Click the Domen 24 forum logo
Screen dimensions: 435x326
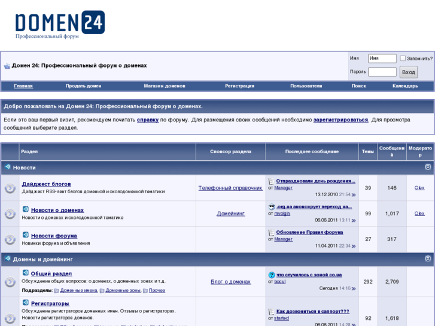[x=60, y=25]
